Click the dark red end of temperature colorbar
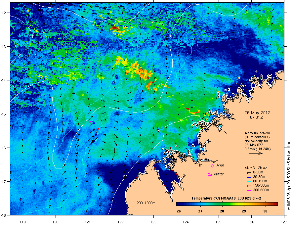 tap(275, 204)
